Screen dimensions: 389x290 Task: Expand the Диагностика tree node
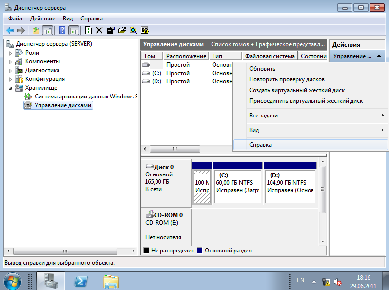(x=10, y=71)
